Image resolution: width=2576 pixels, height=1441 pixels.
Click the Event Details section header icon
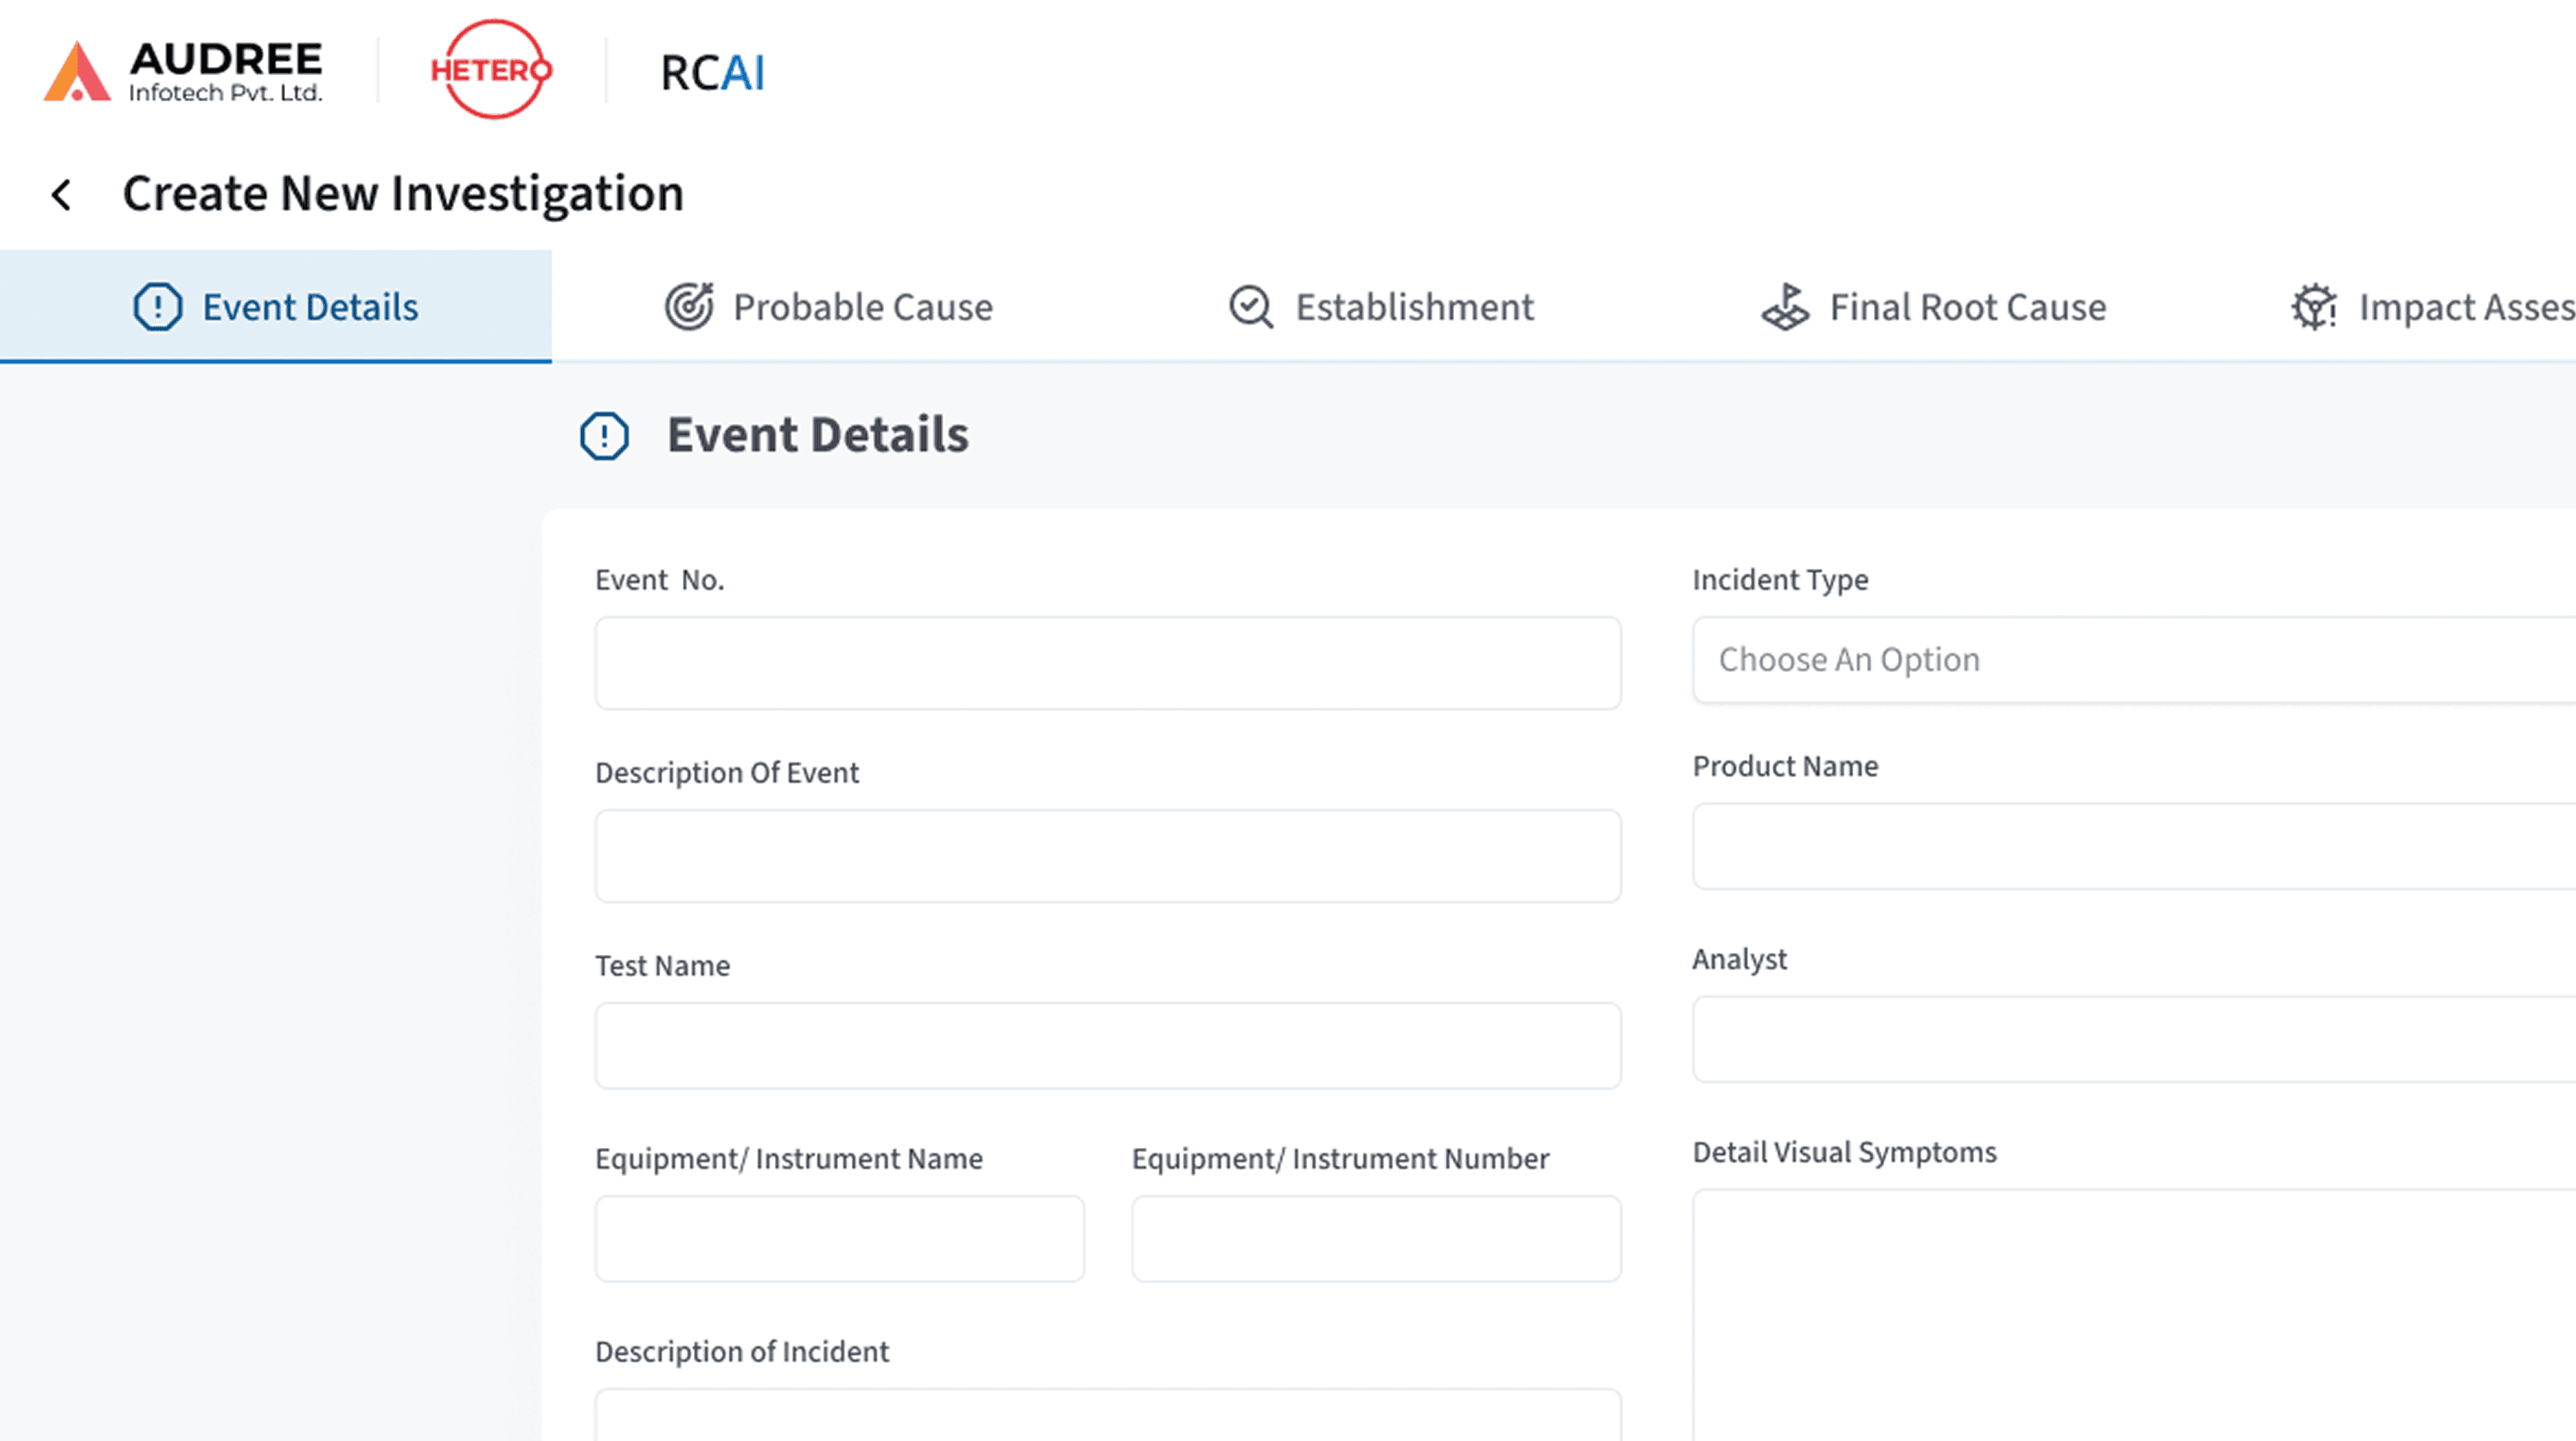point(604,435)
